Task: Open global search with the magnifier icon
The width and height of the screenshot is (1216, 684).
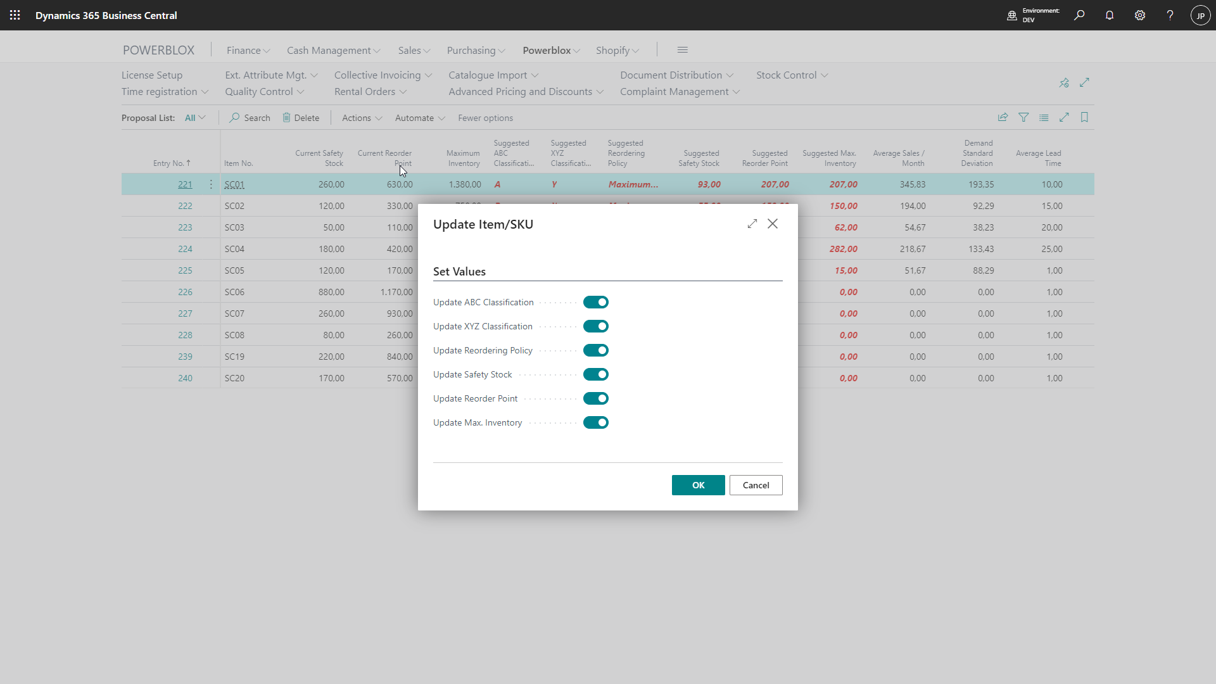Action: (1079, 15)
